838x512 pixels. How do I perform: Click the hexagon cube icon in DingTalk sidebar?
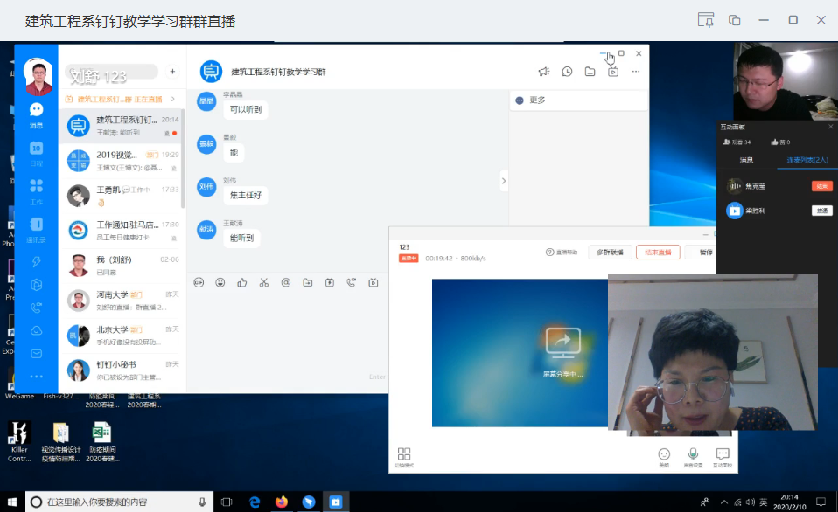(x=37, y=285)
